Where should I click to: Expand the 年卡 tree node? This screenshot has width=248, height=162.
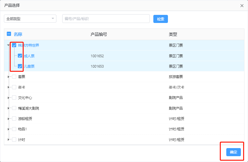[x=8, y=87]
